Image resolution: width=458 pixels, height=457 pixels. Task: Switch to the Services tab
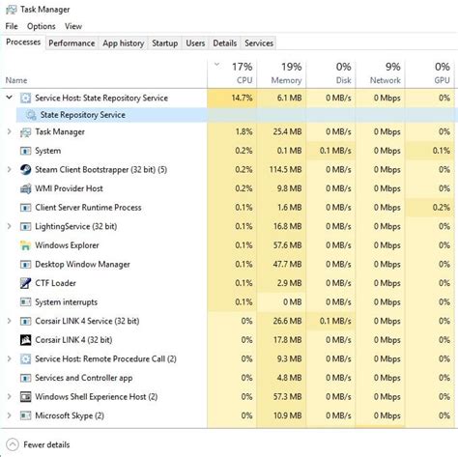point(259,43)
